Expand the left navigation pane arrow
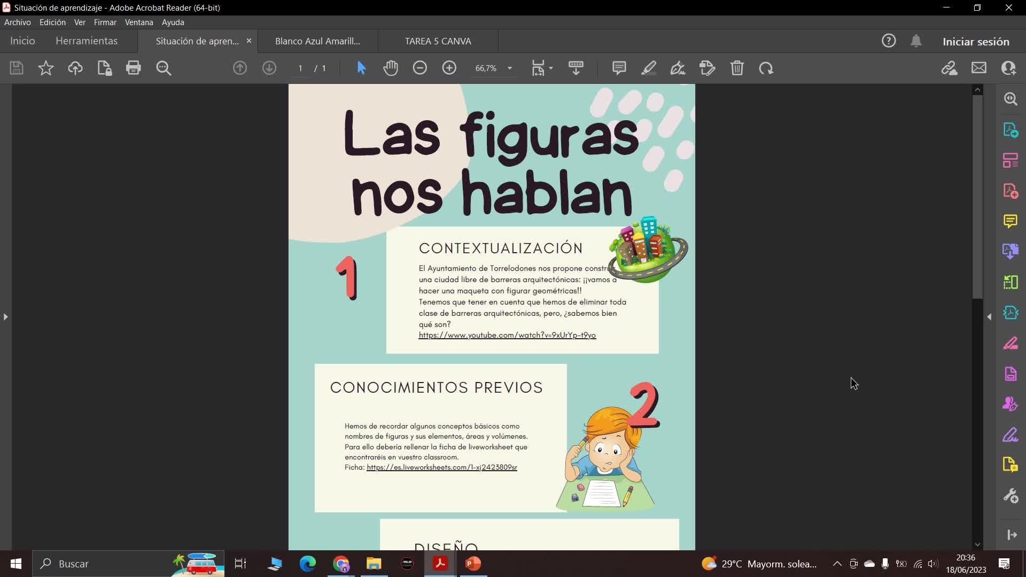The image size is (1026, 577). point(5,317)
